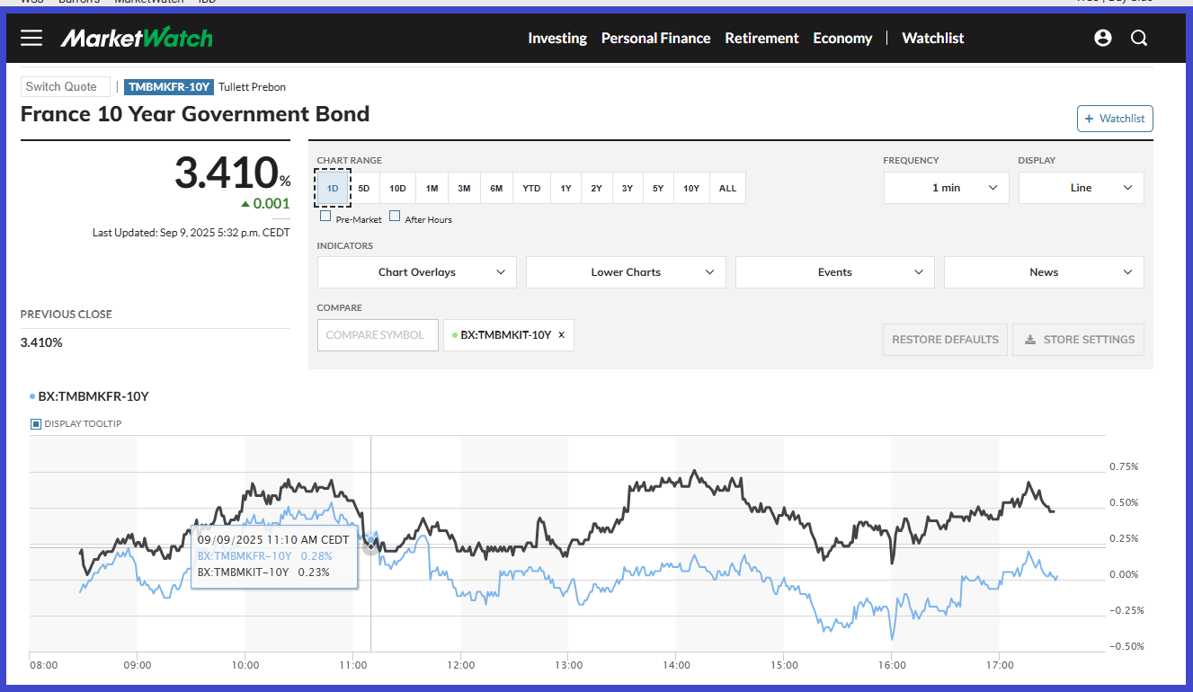The image size is (1193, 692).
Task: Enable the After Hours checkbox
Action: [395, 217]
